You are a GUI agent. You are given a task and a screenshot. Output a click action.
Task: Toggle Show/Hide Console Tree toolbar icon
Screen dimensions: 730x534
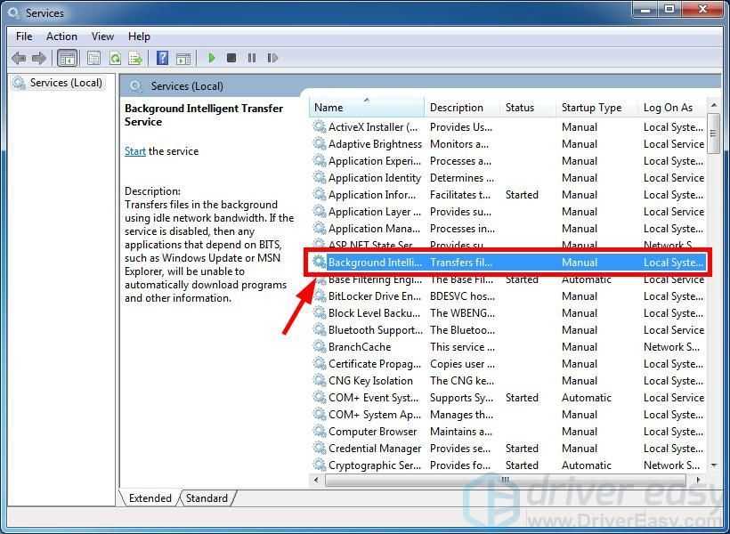coord(67,58)
